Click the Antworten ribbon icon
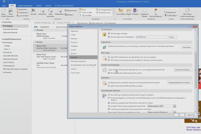The height and width of the screenshot is (134, 201). 42,10
